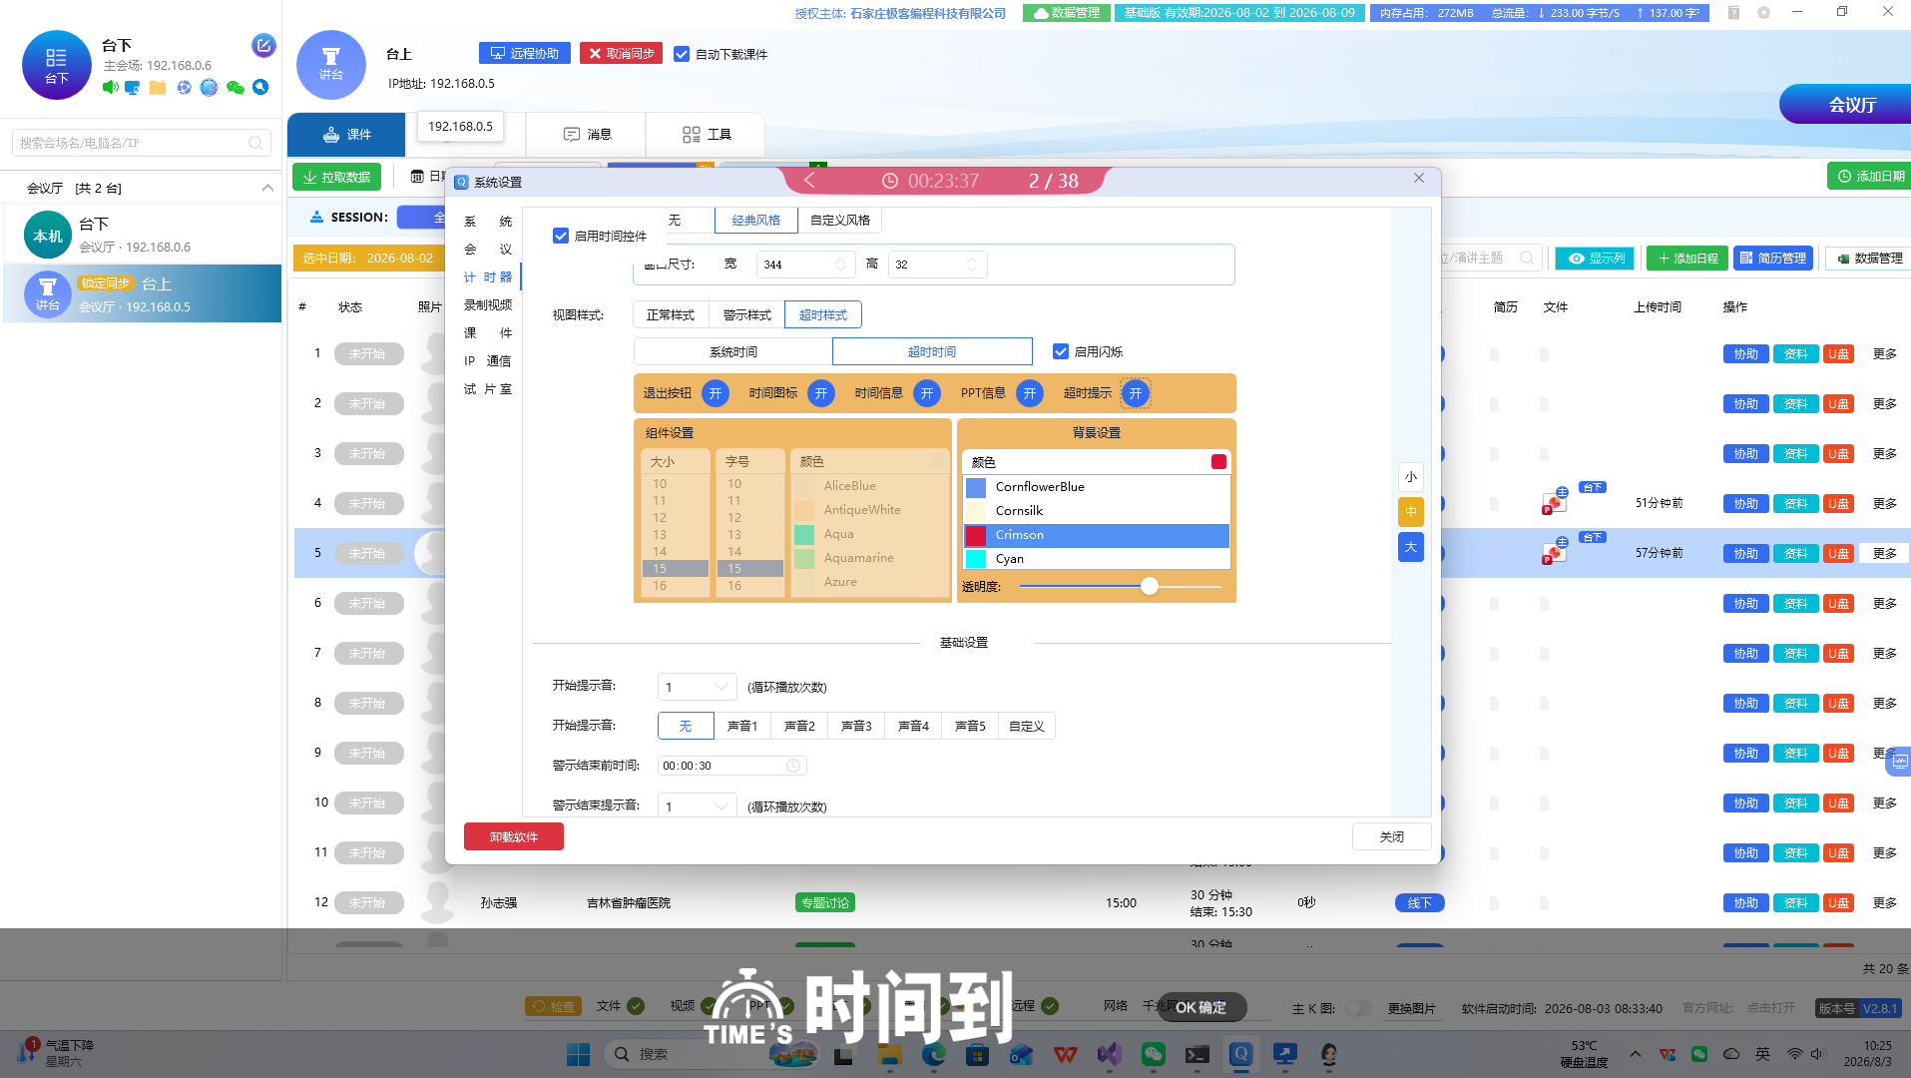This screenshot has width=1911, height=1078.
Task: Click the 简历管理 button
Action: tap(1772, 258)
